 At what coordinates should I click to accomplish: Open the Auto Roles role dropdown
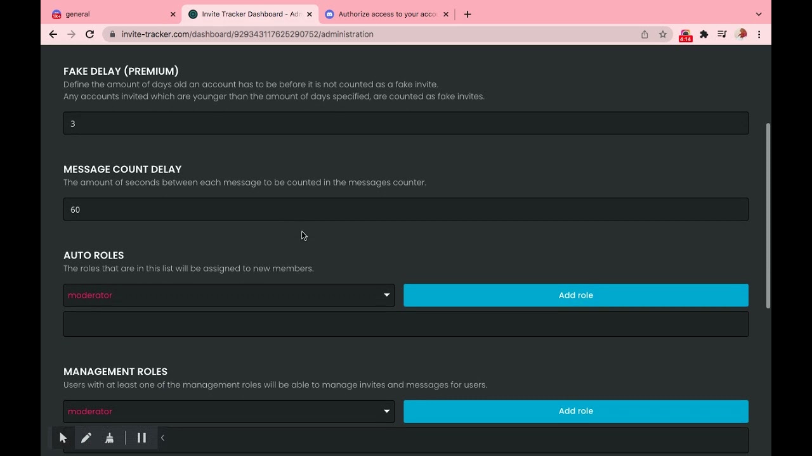click(229, 295)
